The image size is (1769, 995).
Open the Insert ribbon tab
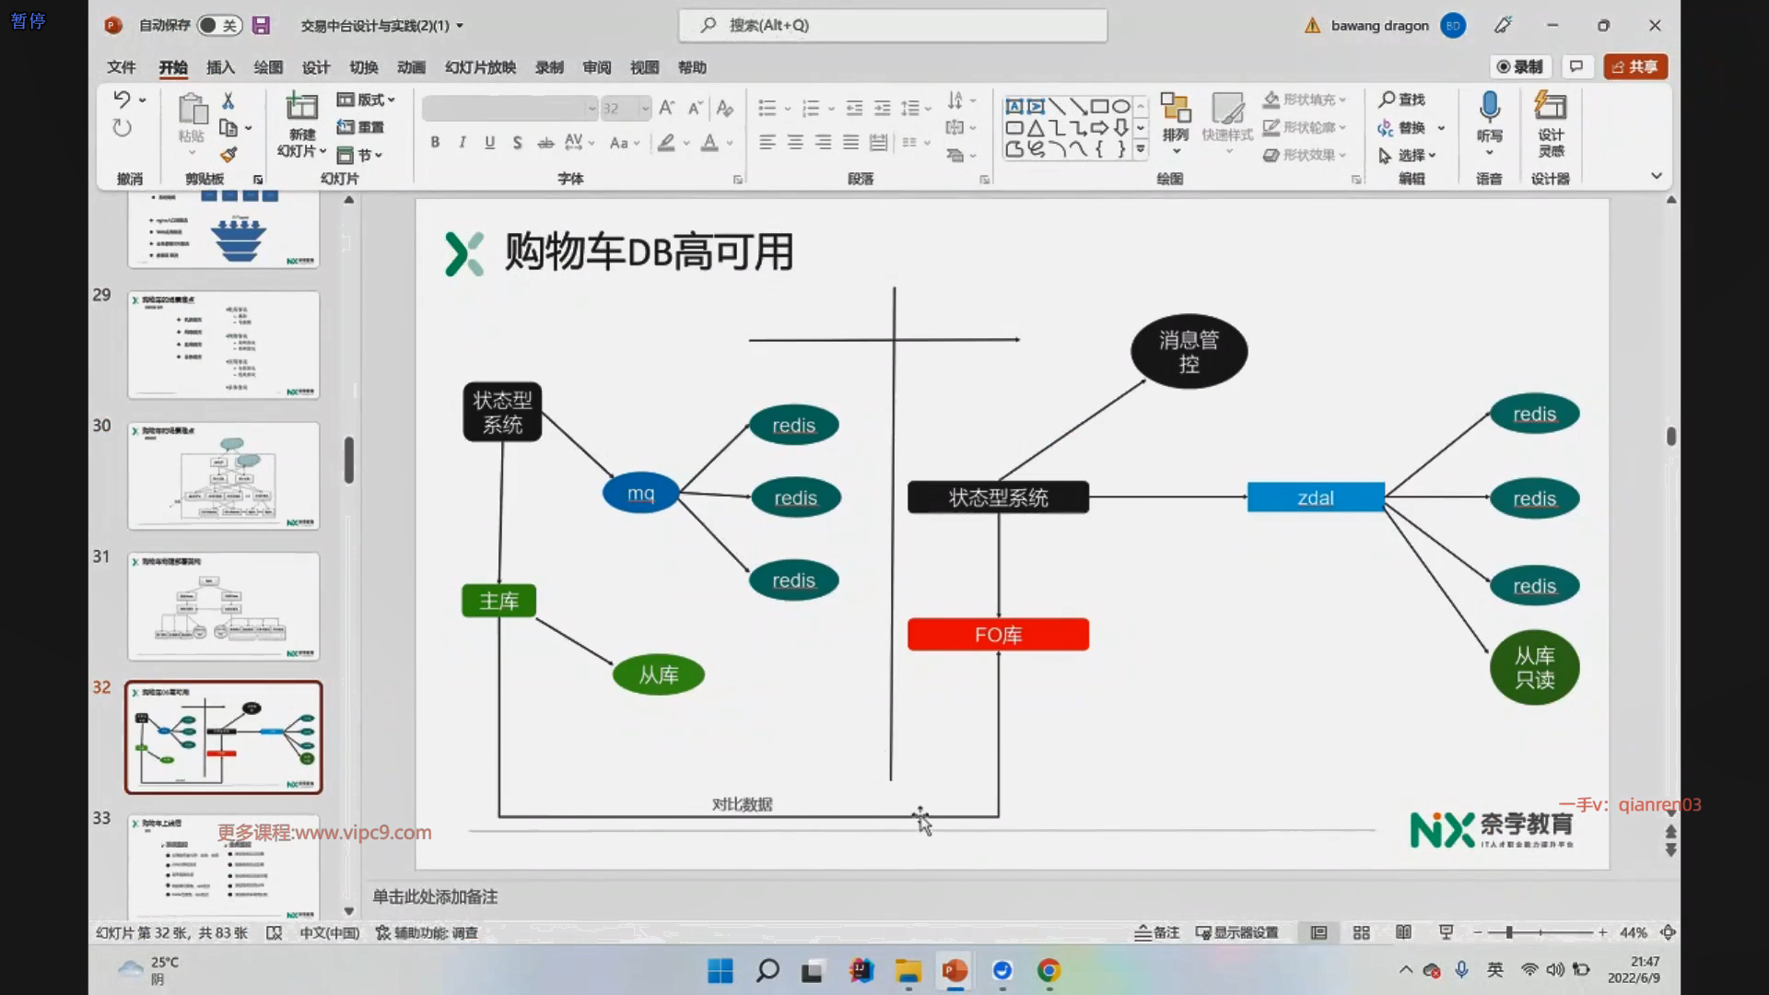point(220,67)
